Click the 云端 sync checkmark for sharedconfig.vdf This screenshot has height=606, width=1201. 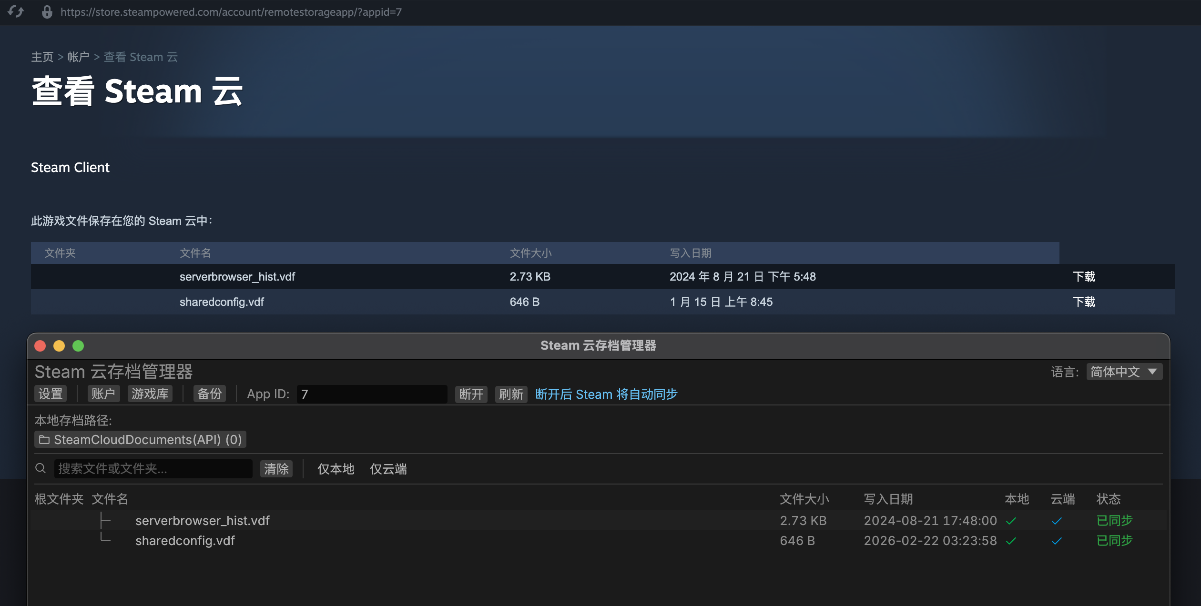(x=1057, y=540)
